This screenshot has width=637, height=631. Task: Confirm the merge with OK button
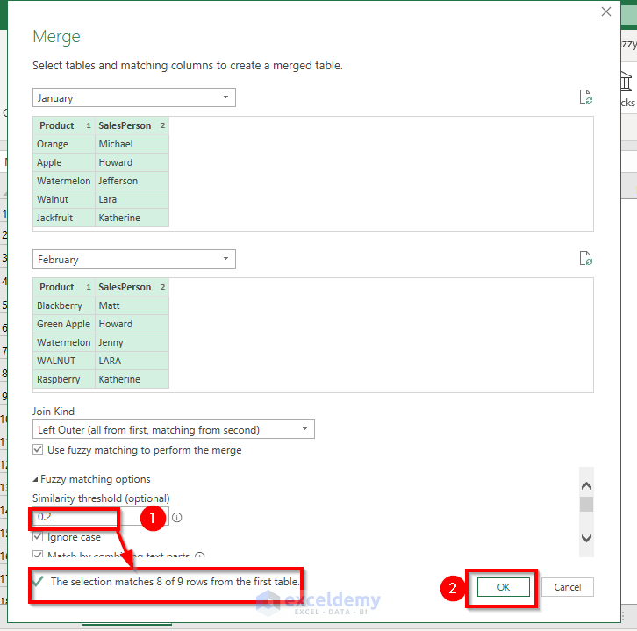pos(504,587)
